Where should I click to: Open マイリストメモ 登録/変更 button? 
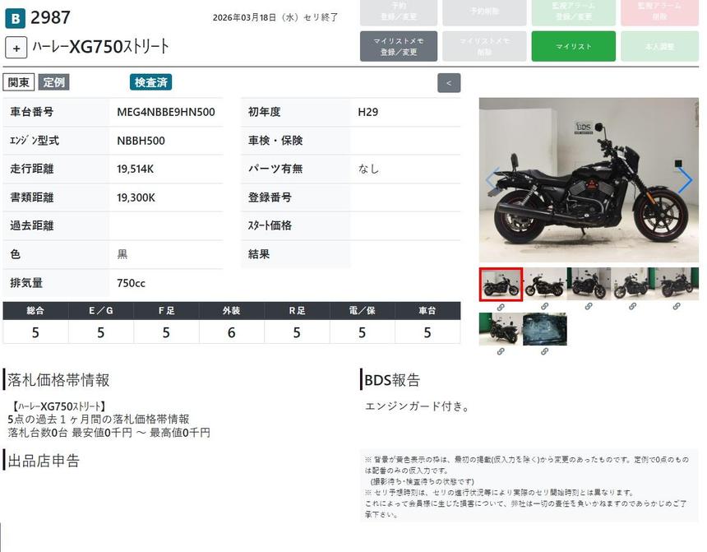[x=399, y=46]
